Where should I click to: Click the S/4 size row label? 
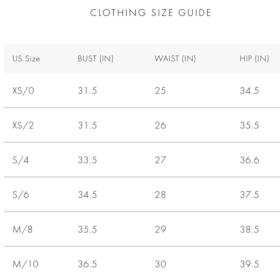[x=21, y=160]
